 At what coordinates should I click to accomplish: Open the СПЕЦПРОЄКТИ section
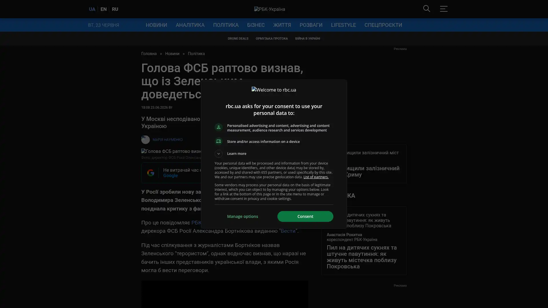click(383, 25)
